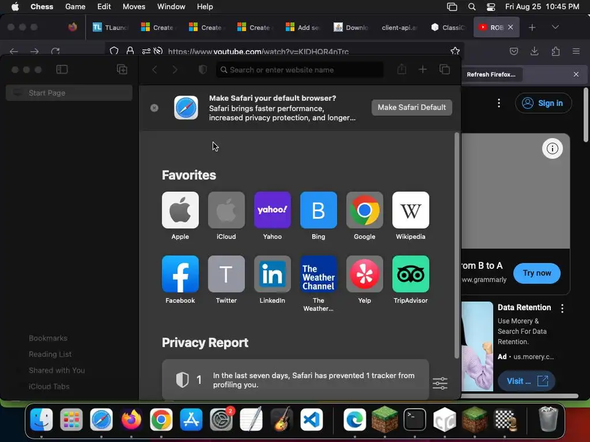
Task: Click Try now Grammarly ad button
Action: click(536, 273)
